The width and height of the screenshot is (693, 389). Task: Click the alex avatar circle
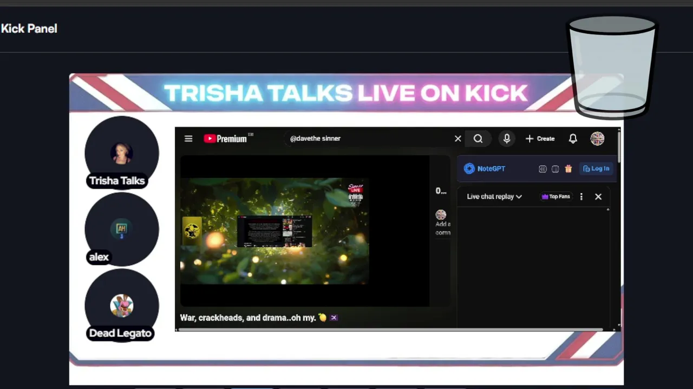[x=122, y=229]
